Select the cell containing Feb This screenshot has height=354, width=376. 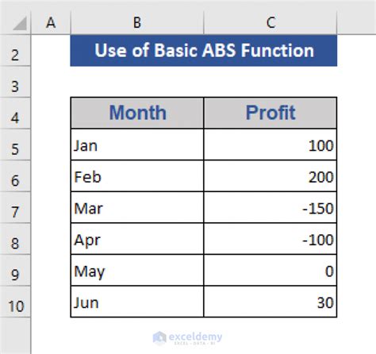pyautogui.click(x=137, y=176)
